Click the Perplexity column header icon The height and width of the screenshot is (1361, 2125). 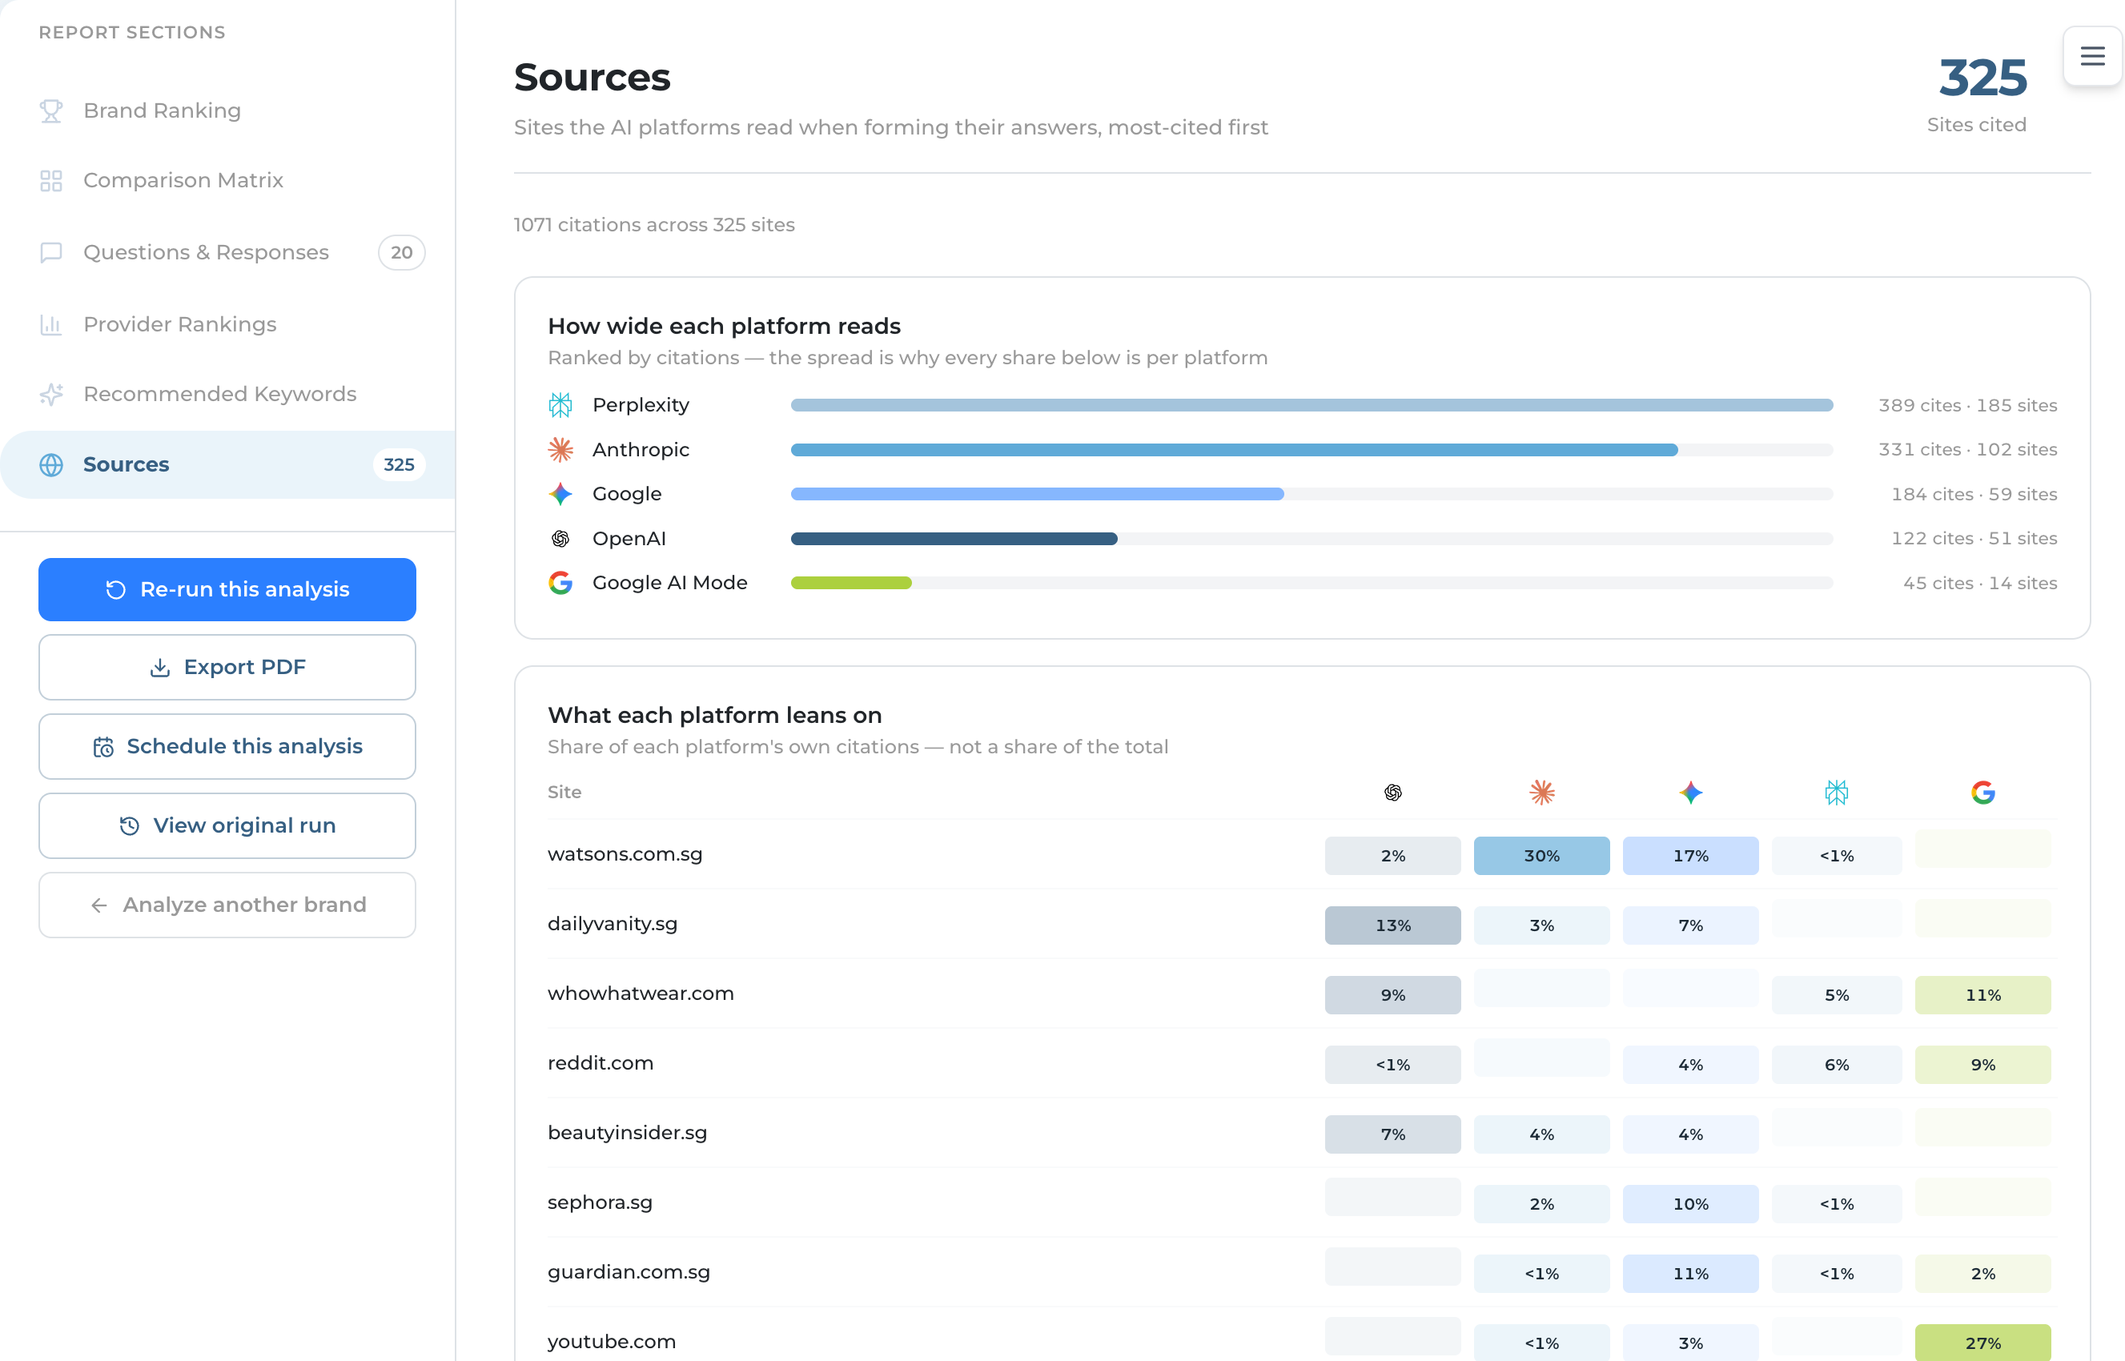tap(1837, 793)
